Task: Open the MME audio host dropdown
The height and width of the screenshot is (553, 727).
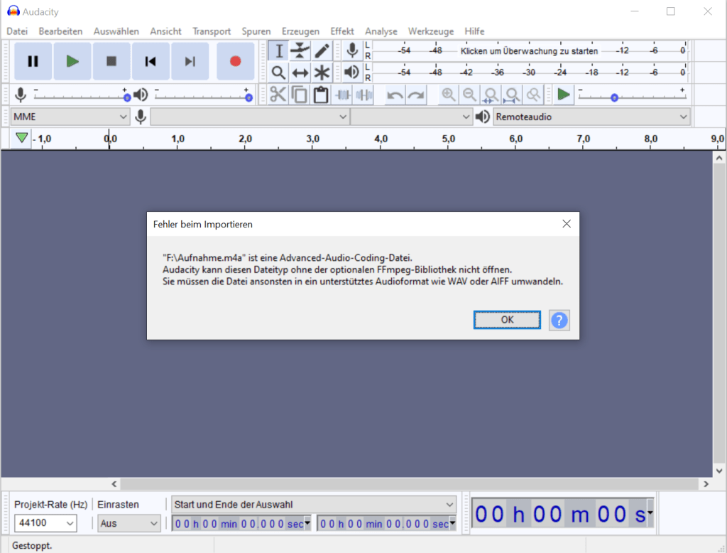Action: [70, 117]
